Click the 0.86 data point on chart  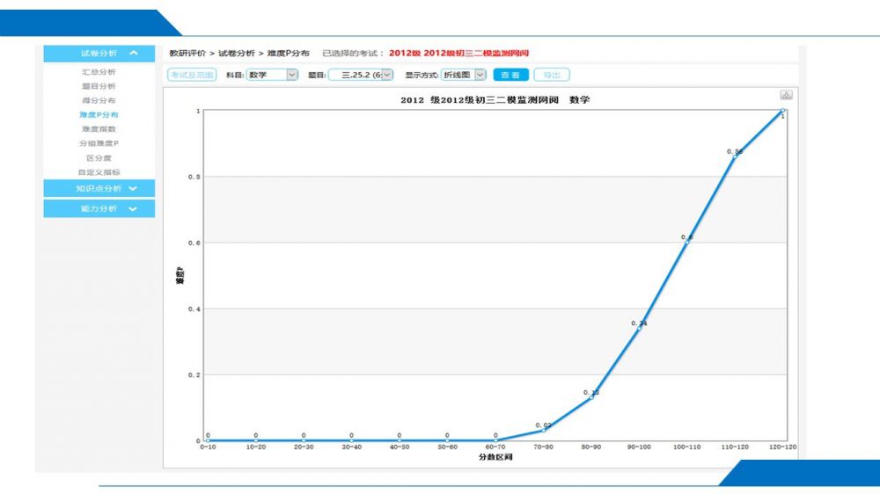pos(734,157)
